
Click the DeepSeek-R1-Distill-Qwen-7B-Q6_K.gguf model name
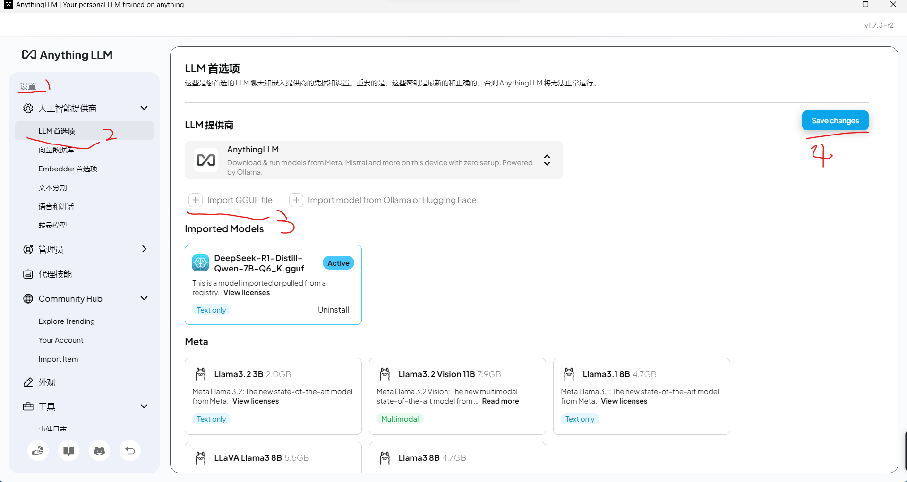pyautogui.click(x=259, y=263)
